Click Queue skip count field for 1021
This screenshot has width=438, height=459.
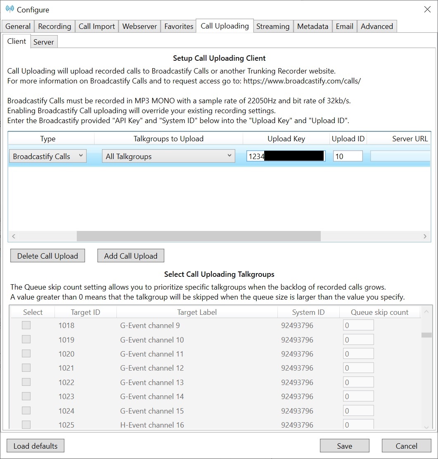click(x=358, y=368)
